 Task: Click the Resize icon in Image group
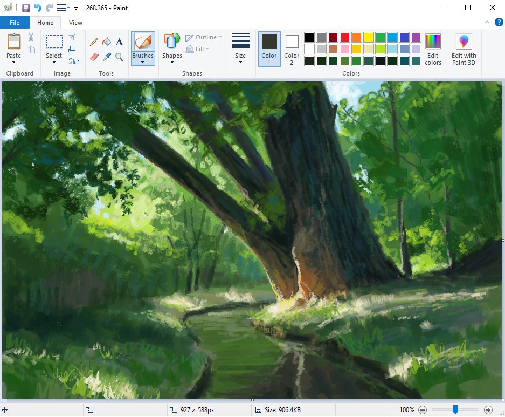click(x=72, y=49)
